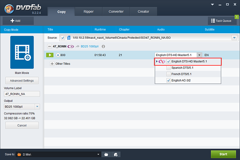Expand Other Titles
240x160 pixels.
point(52,64)
